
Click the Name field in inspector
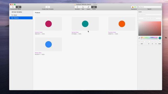pyautogui.click(x=150, y=15)
